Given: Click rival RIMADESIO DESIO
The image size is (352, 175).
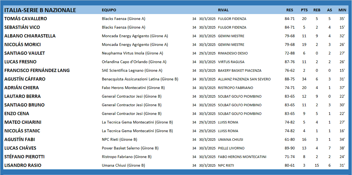Looking at the screenshot, I should 233,53.
